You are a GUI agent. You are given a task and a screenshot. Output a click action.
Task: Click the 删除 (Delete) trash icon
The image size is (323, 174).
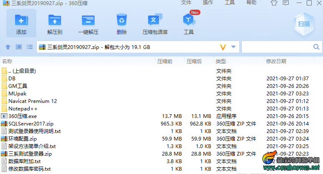(x=121, y=20)
